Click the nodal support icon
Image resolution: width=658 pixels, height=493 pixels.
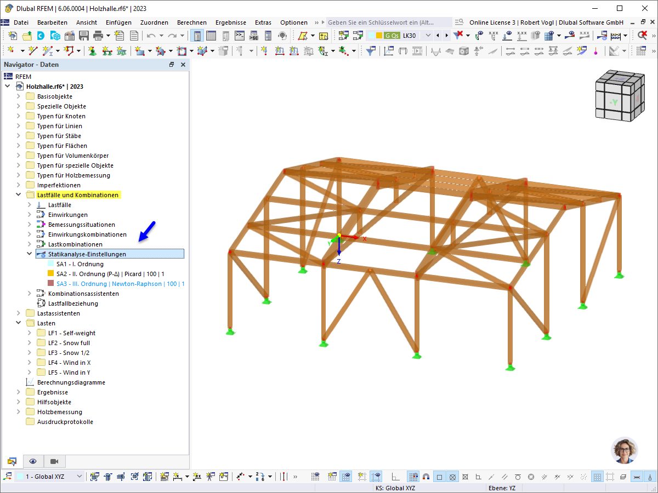click(x=92, y=51)
